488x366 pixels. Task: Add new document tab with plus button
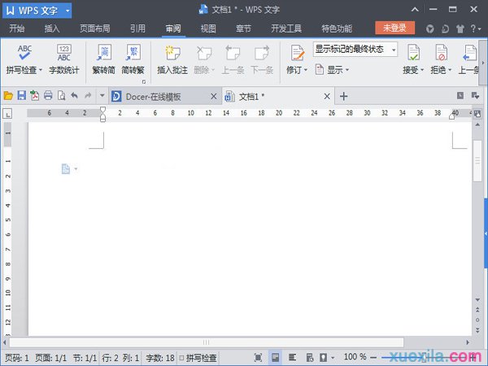click(x=343, y=96)
